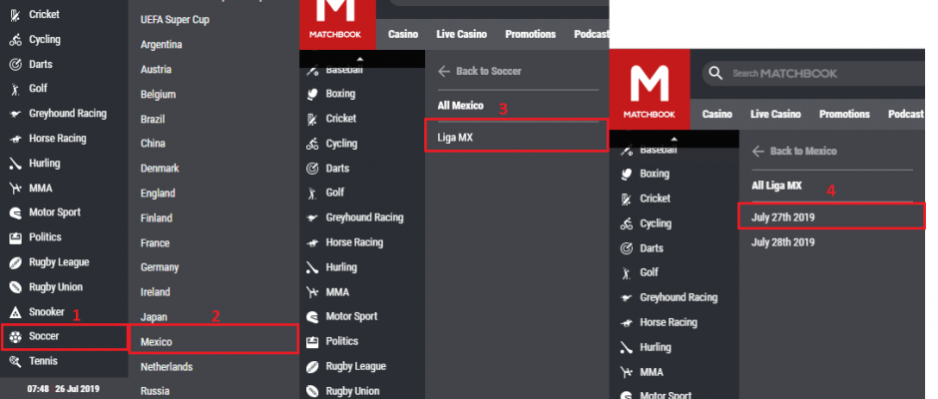Open Live Casino above the Back to Soccer panel
The image size is (938, 399).
462,35
